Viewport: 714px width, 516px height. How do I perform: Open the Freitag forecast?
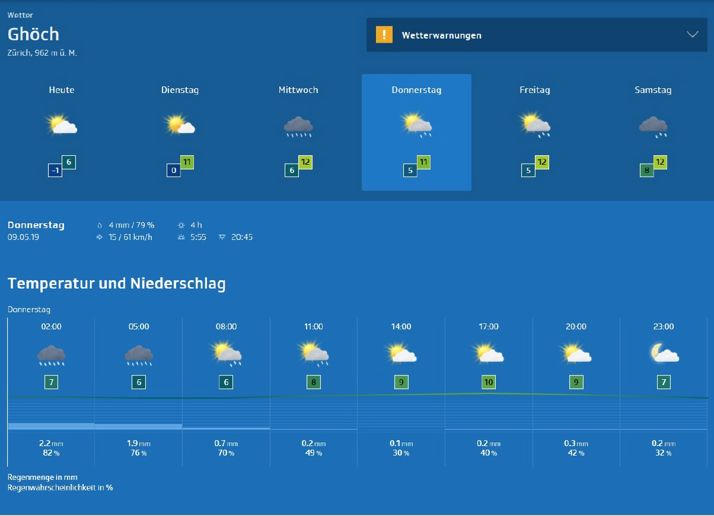click(534, 90)
